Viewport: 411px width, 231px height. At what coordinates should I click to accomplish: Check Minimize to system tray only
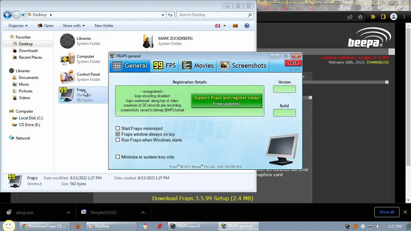(118, 157)
